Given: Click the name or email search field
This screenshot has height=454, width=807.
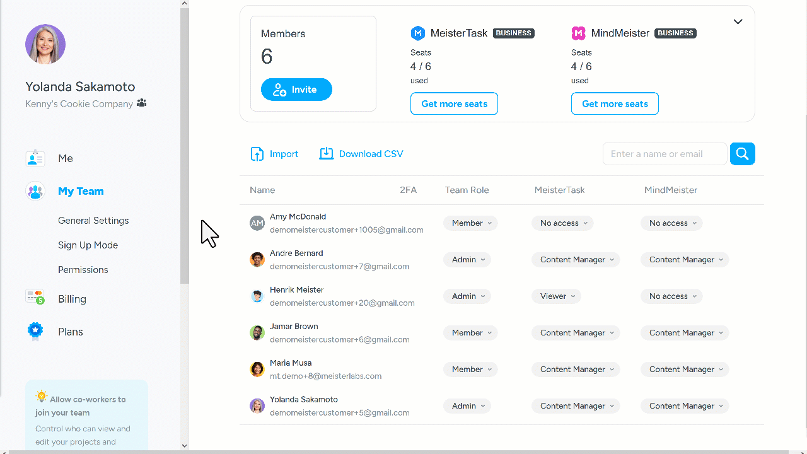Looking at the screenshot, I should [x=665, y=153].
